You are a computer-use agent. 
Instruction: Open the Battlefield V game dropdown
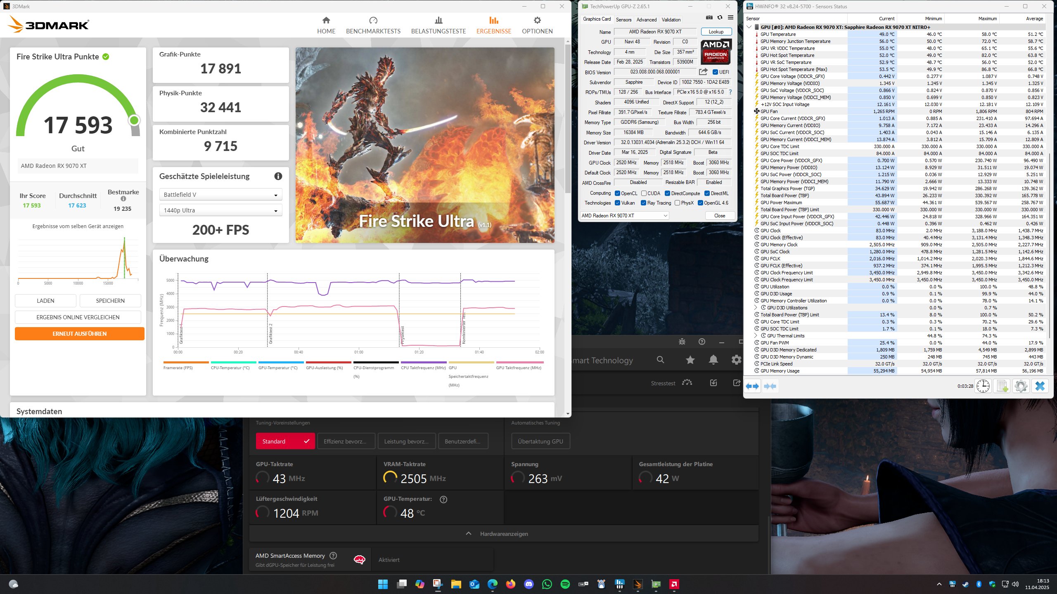[220, 195]
